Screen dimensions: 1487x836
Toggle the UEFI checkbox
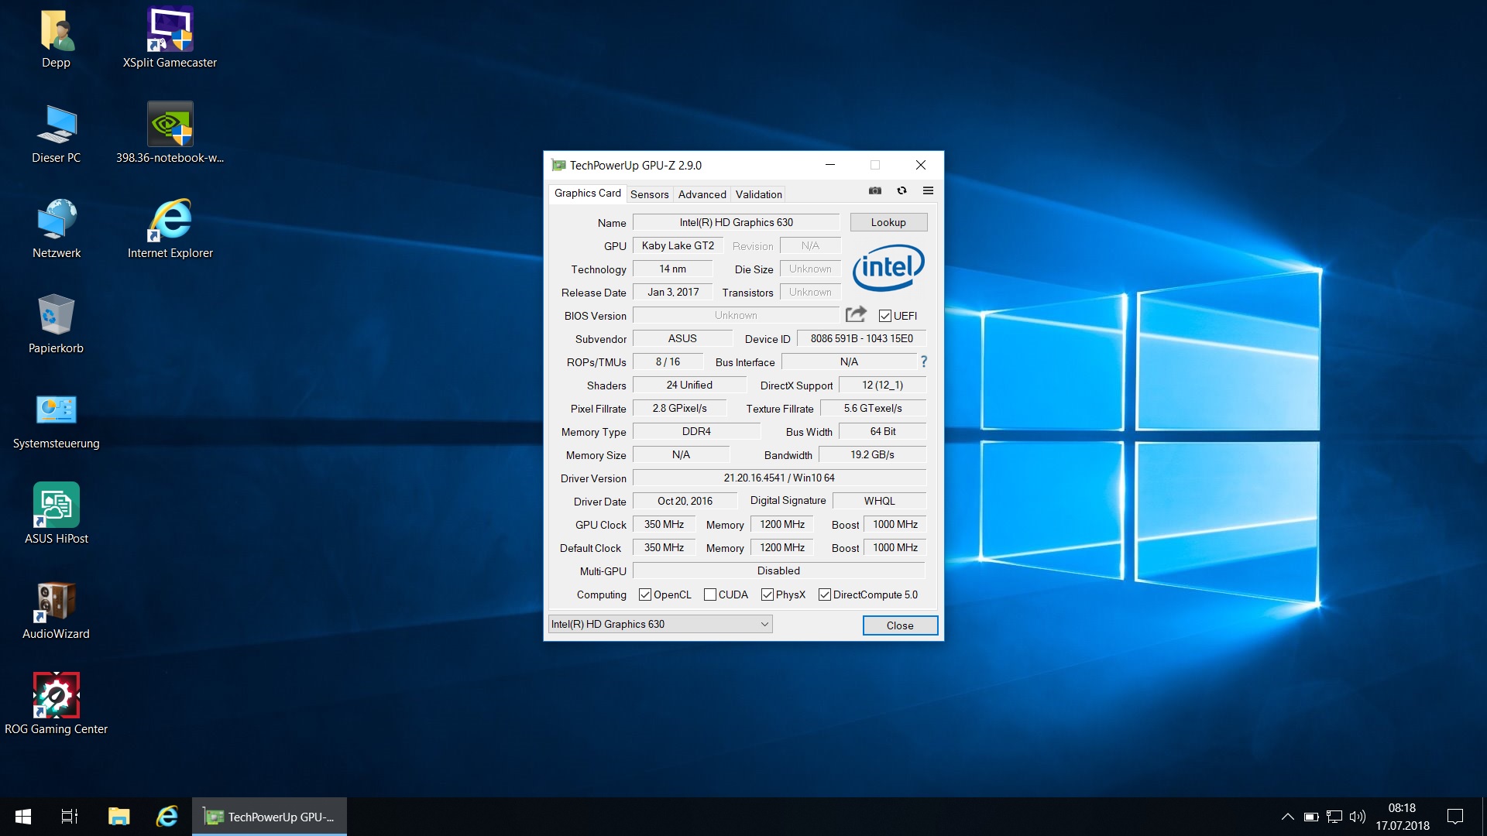885,316
